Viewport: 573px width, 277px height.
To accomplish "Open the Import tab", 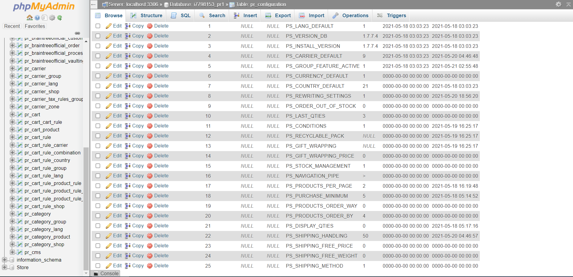I will 312,15.
